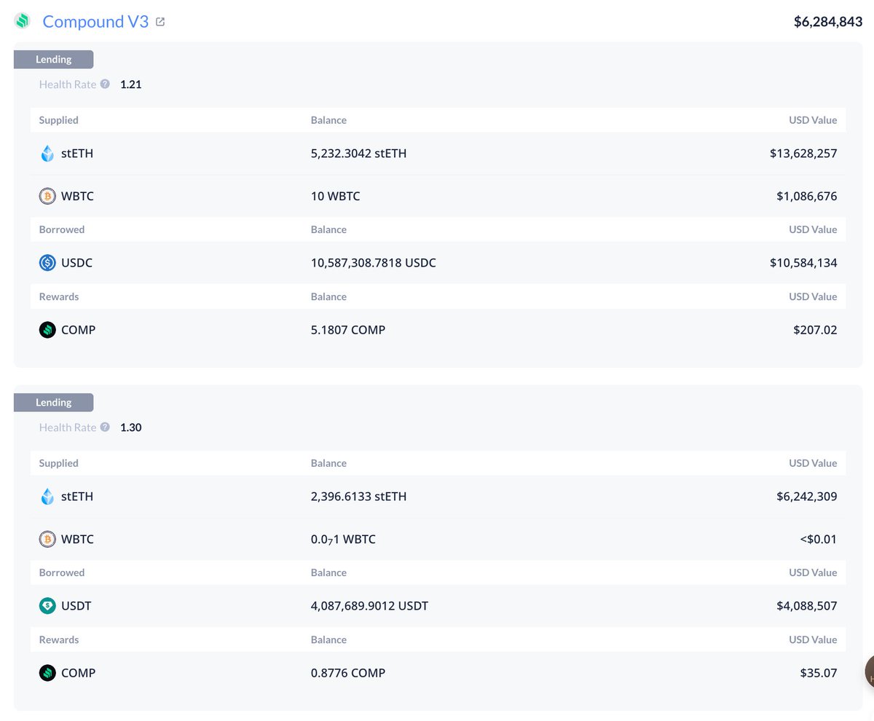The height and width of the screenshot is (721, 874).
Task: Click the WBTC icon with the 10 WBTC balance
Action: pyautogui.click(x=47, y=196)
